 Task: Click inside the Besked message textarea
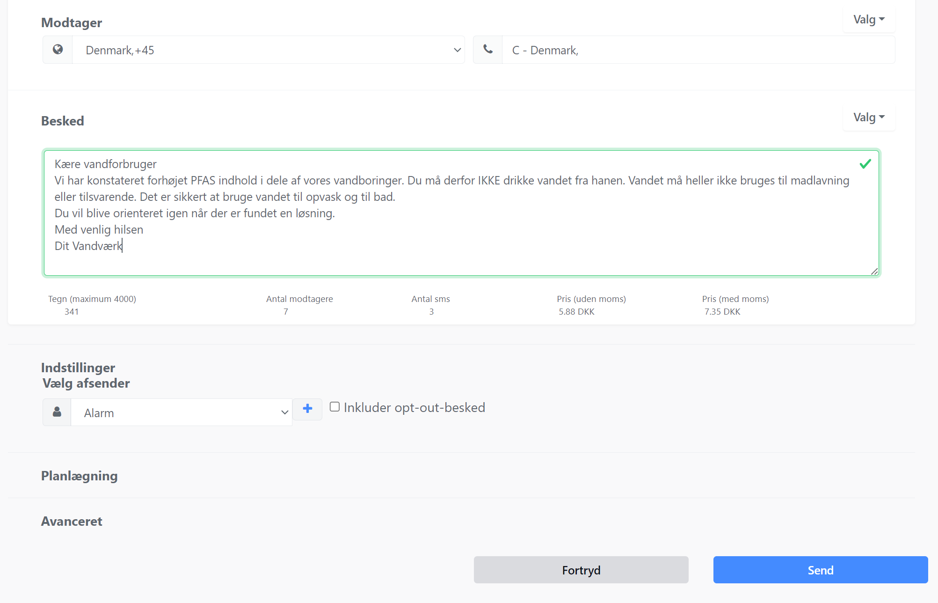[x=461, y=213]
